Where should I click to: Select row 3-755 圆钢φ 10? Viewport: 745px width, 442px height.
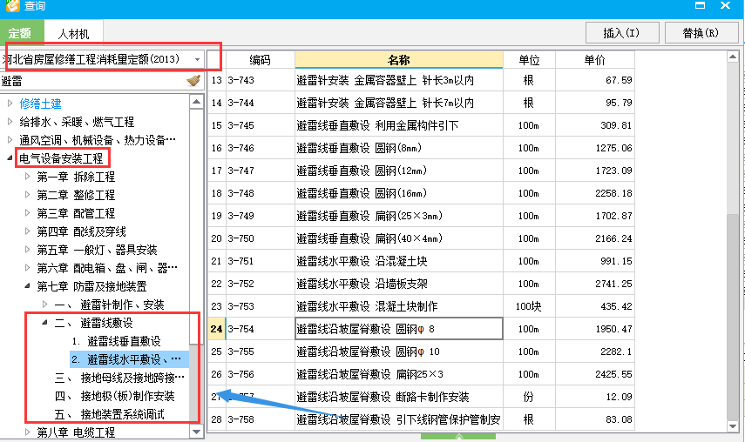pyautogui.click(x=421, y=352)
